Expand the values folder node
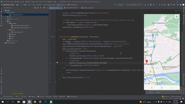Viewport: 185px width, 104px height. pos(8,36)
